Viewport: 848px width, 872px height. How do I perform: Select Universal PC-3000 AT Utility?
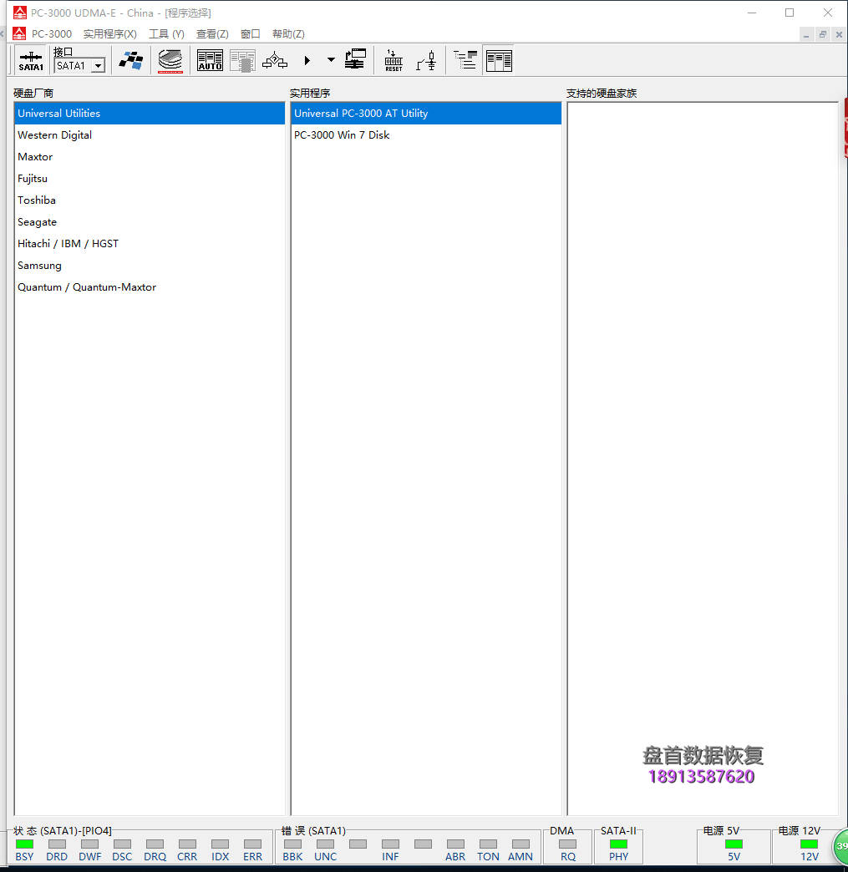pyautogui.click(x=425, y=114)
